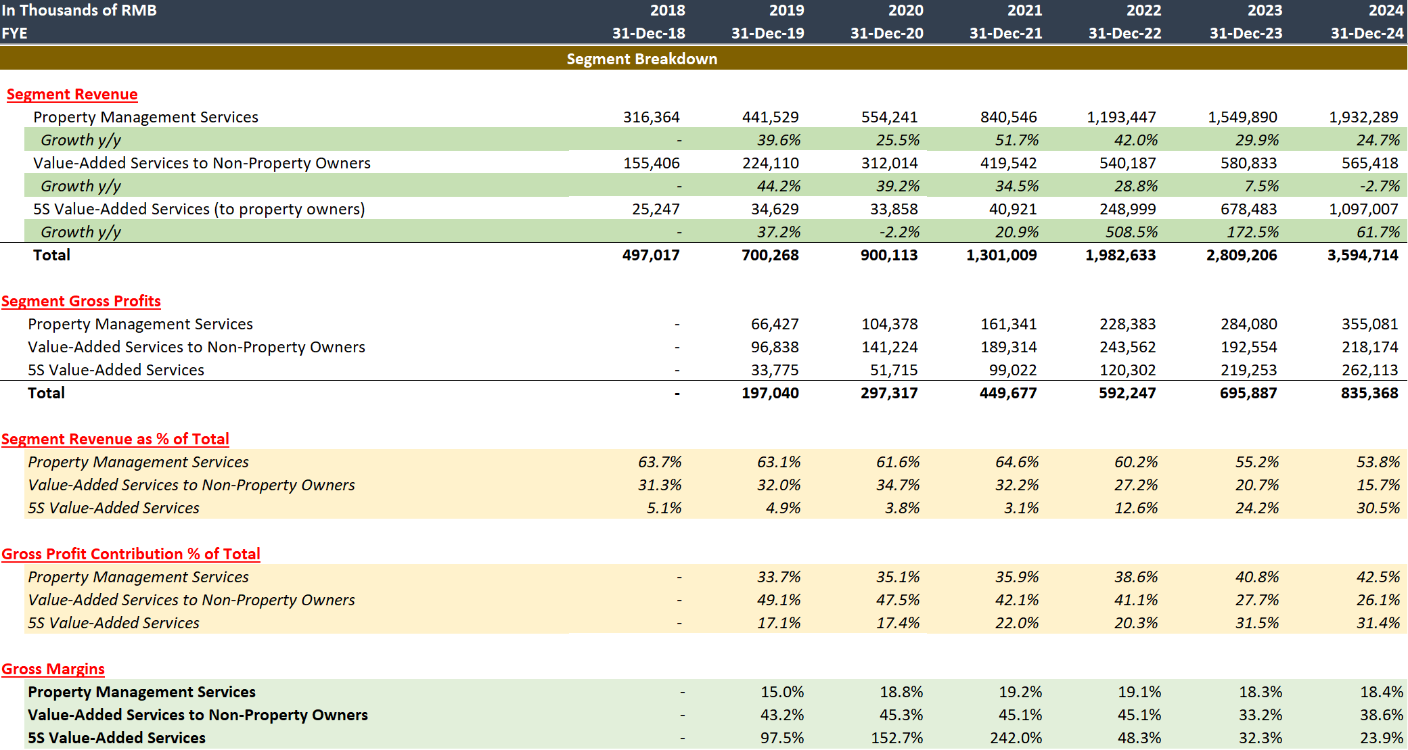This screenshot has height=750, width=1408.
Task: Click the FYE header label
Action: coord(15,33)
